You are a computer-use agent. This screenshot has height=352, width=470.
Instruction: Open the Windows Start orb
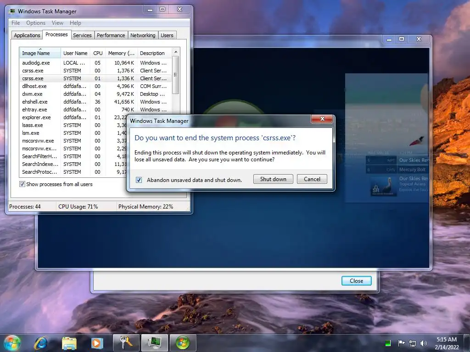(x=12, y=343)
